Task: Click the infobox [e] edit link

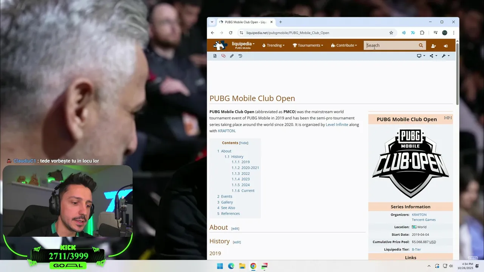Action: 446,118
